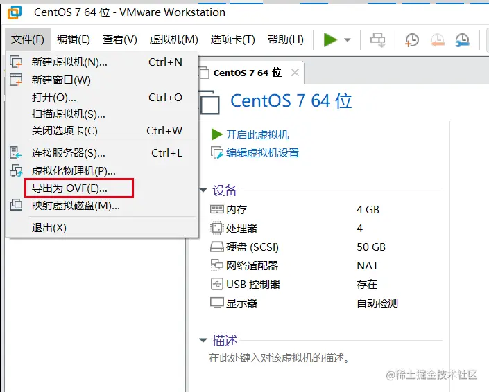The height and width of the screenshot is (392, 489).
Task: Click the hard disk icon
Action: tap(216, 247)
